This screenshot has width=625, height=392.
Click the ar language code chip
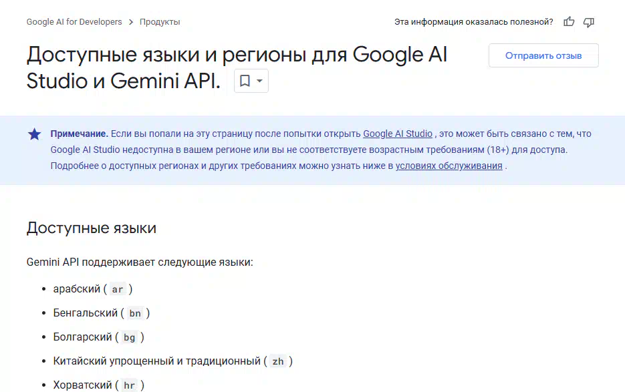point(118,289)
